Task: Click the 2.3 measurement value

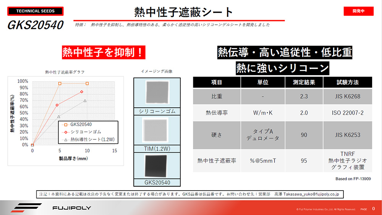Action: (304, 96)
